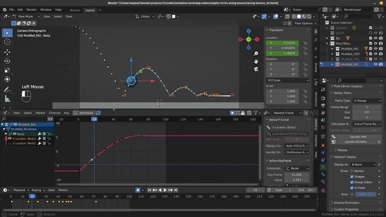Open the Pose menu in viewport header
386x217 pixels.
click(x=69, y=16)
